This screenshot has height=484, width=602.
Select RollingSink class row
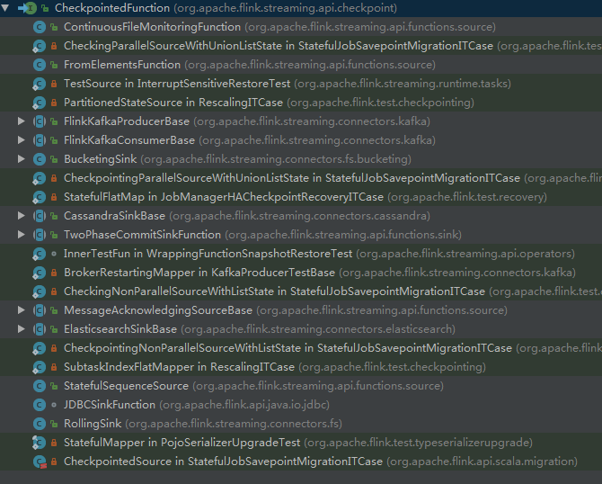(x=301, y=423)
